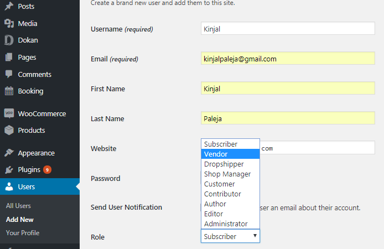384x249 pixels.
Task: Go to Your Profile link
Action: point(23,233)
